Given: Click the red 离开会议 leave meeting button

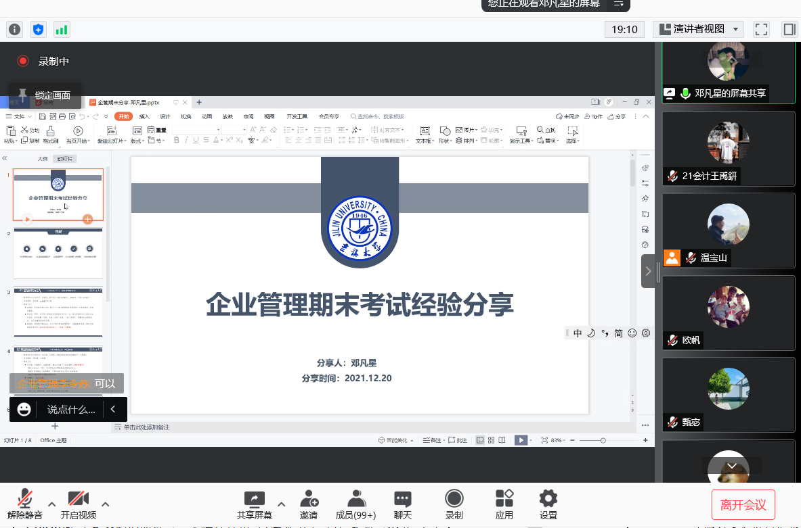Looking at the screenshot, I should 743,504.
